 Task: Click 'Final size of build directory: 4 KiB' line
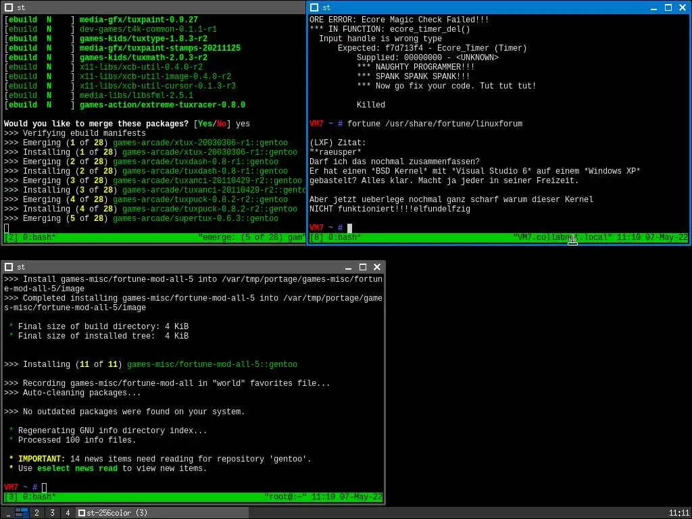click(103, 326)
